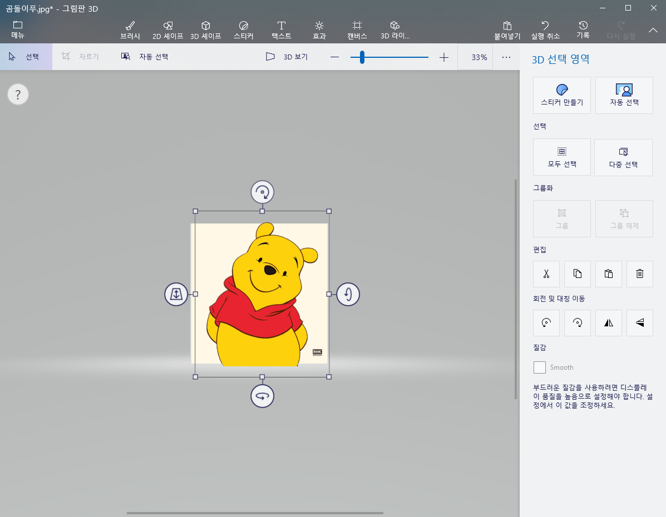Click the depth position handle left of the image

point(176,294)
